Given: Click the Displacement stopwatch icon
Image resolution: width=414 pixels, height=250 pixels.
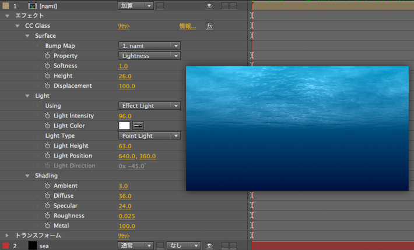Looking at the screenshot, I should tap(48, 86).
